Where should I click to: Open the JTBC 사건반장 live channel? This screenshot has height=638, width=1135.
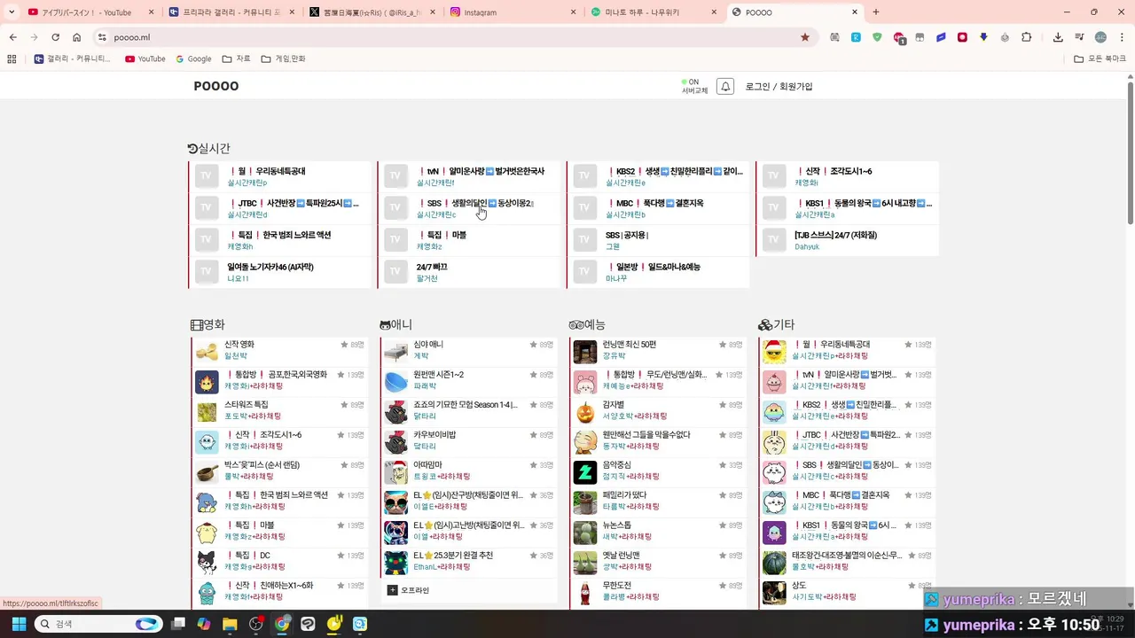pos(281,208)
